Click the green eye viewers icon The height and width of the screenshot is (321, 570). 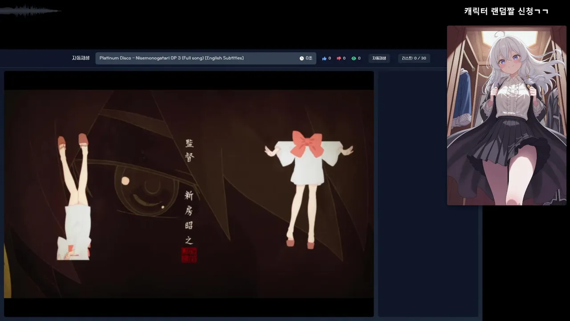pos(354,58)
